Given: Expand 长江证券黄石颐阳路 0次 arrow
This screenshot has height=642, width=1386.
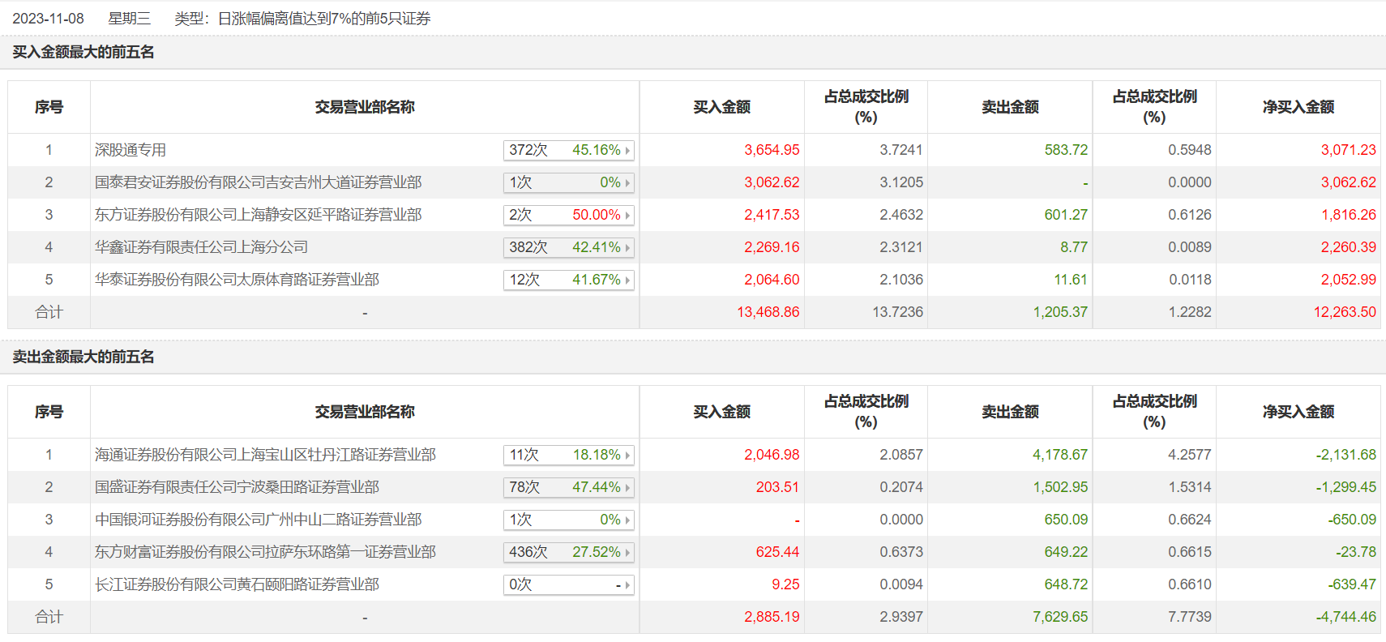Looking at the screenshot, I should [x=627, y=585].
